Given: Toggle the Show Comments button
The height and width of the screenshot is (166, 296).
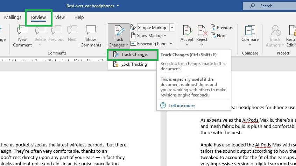Looking at the screenshot, I should pos(91,36).
